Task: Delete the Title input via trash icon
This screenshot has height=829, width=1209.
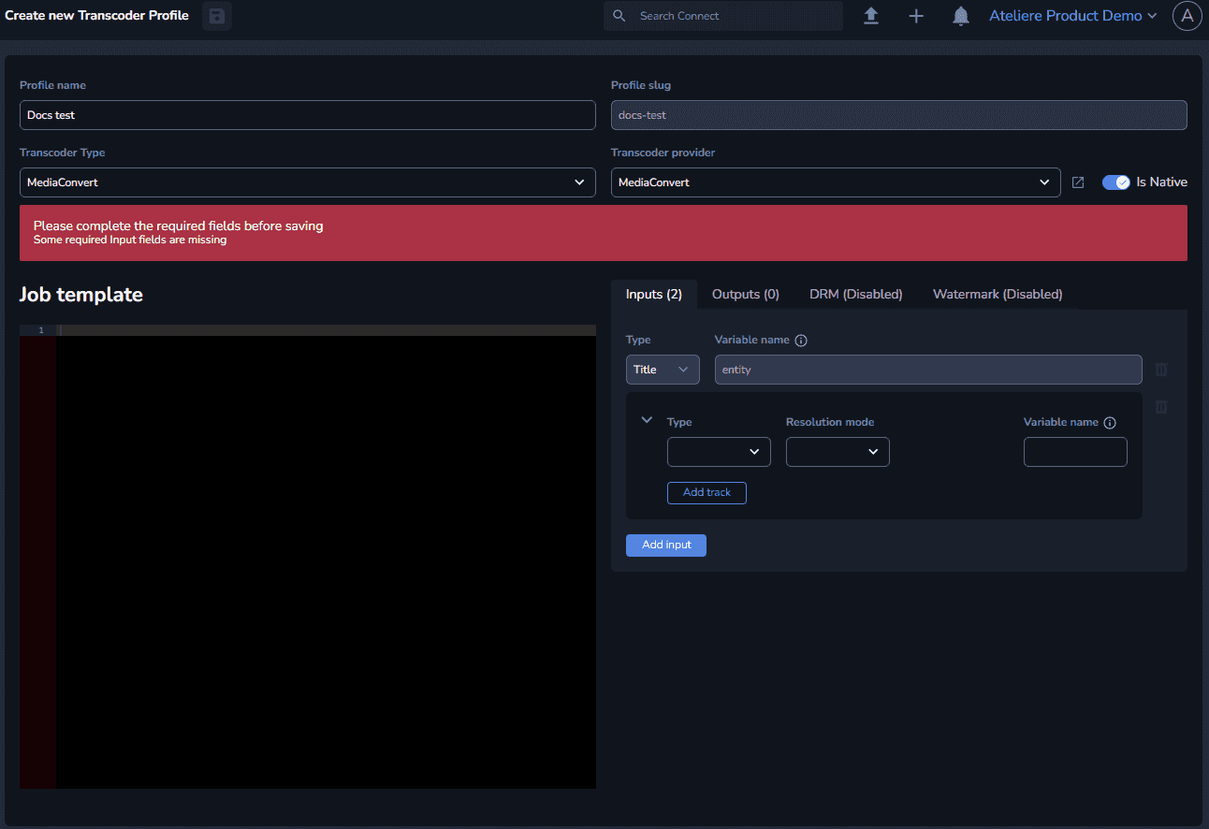Action: [x=1161, y=370]
